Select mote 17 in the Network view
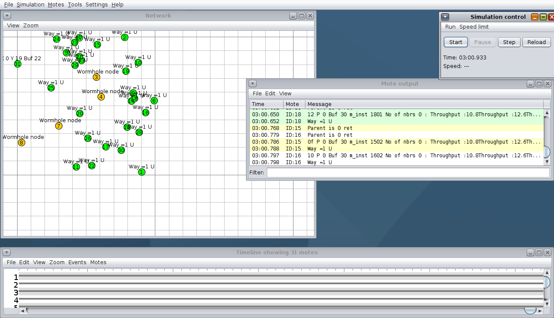The height and width of the screenshot is (318, 554). pos(106,147)
